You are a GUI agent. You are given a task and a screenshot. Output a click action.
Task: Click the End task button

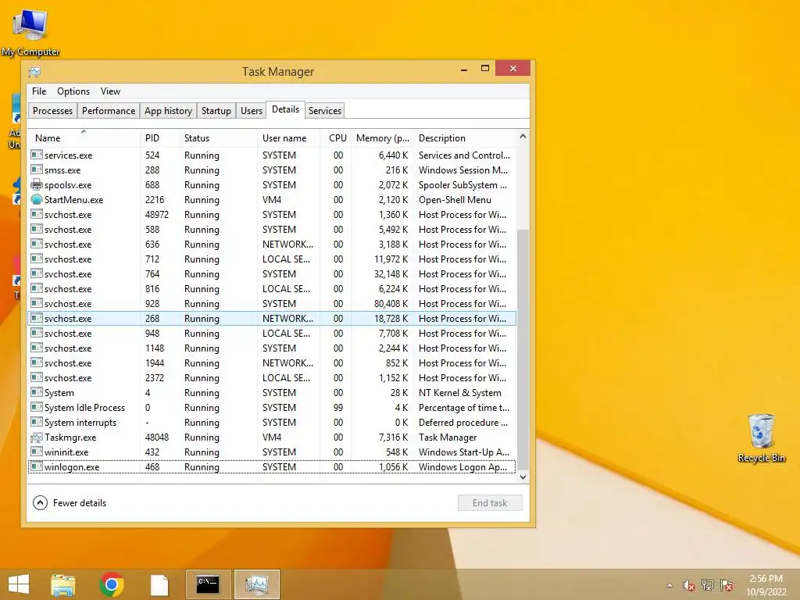(x=490, y=503)
